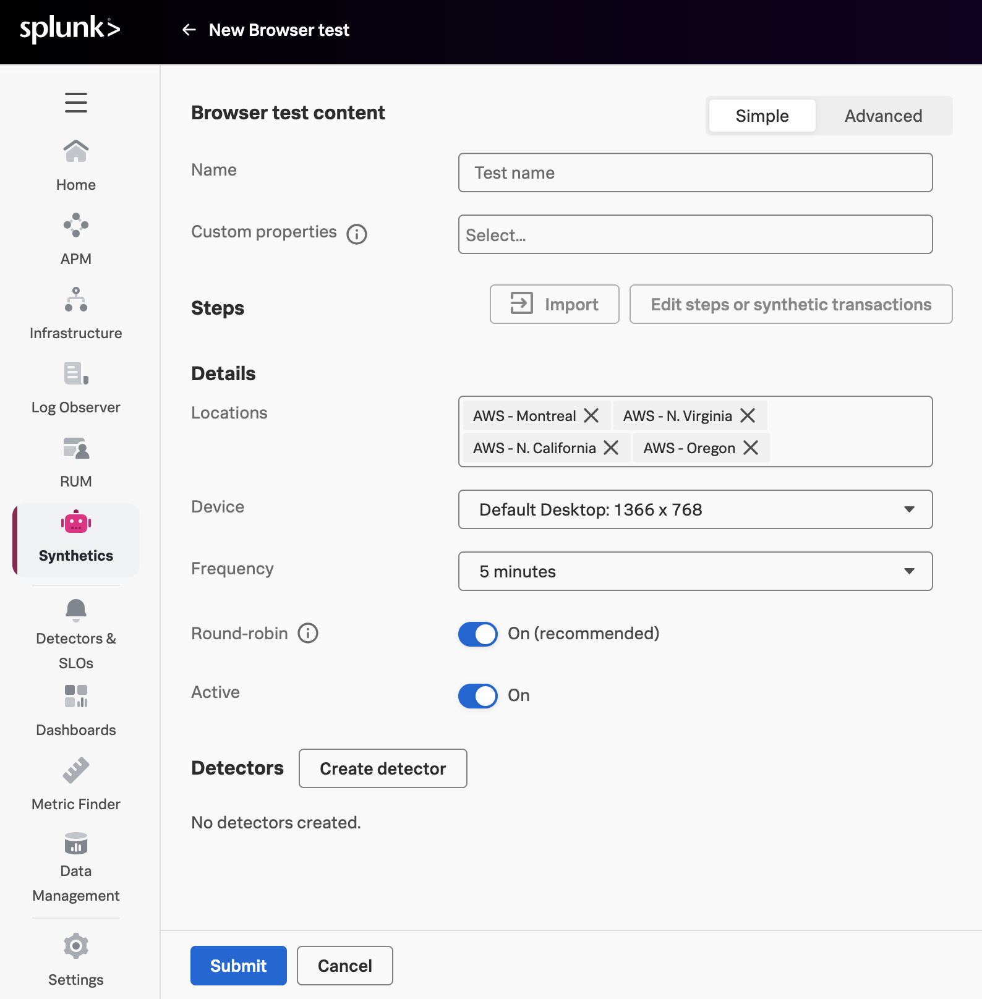The image size is (982, 999).
Task: Click the hamburger menu icon in sidebar
Action: [75, 102]
